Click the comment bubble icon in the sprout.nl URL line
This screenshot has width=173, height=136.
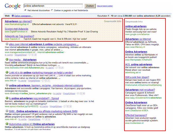click(65, 106)
